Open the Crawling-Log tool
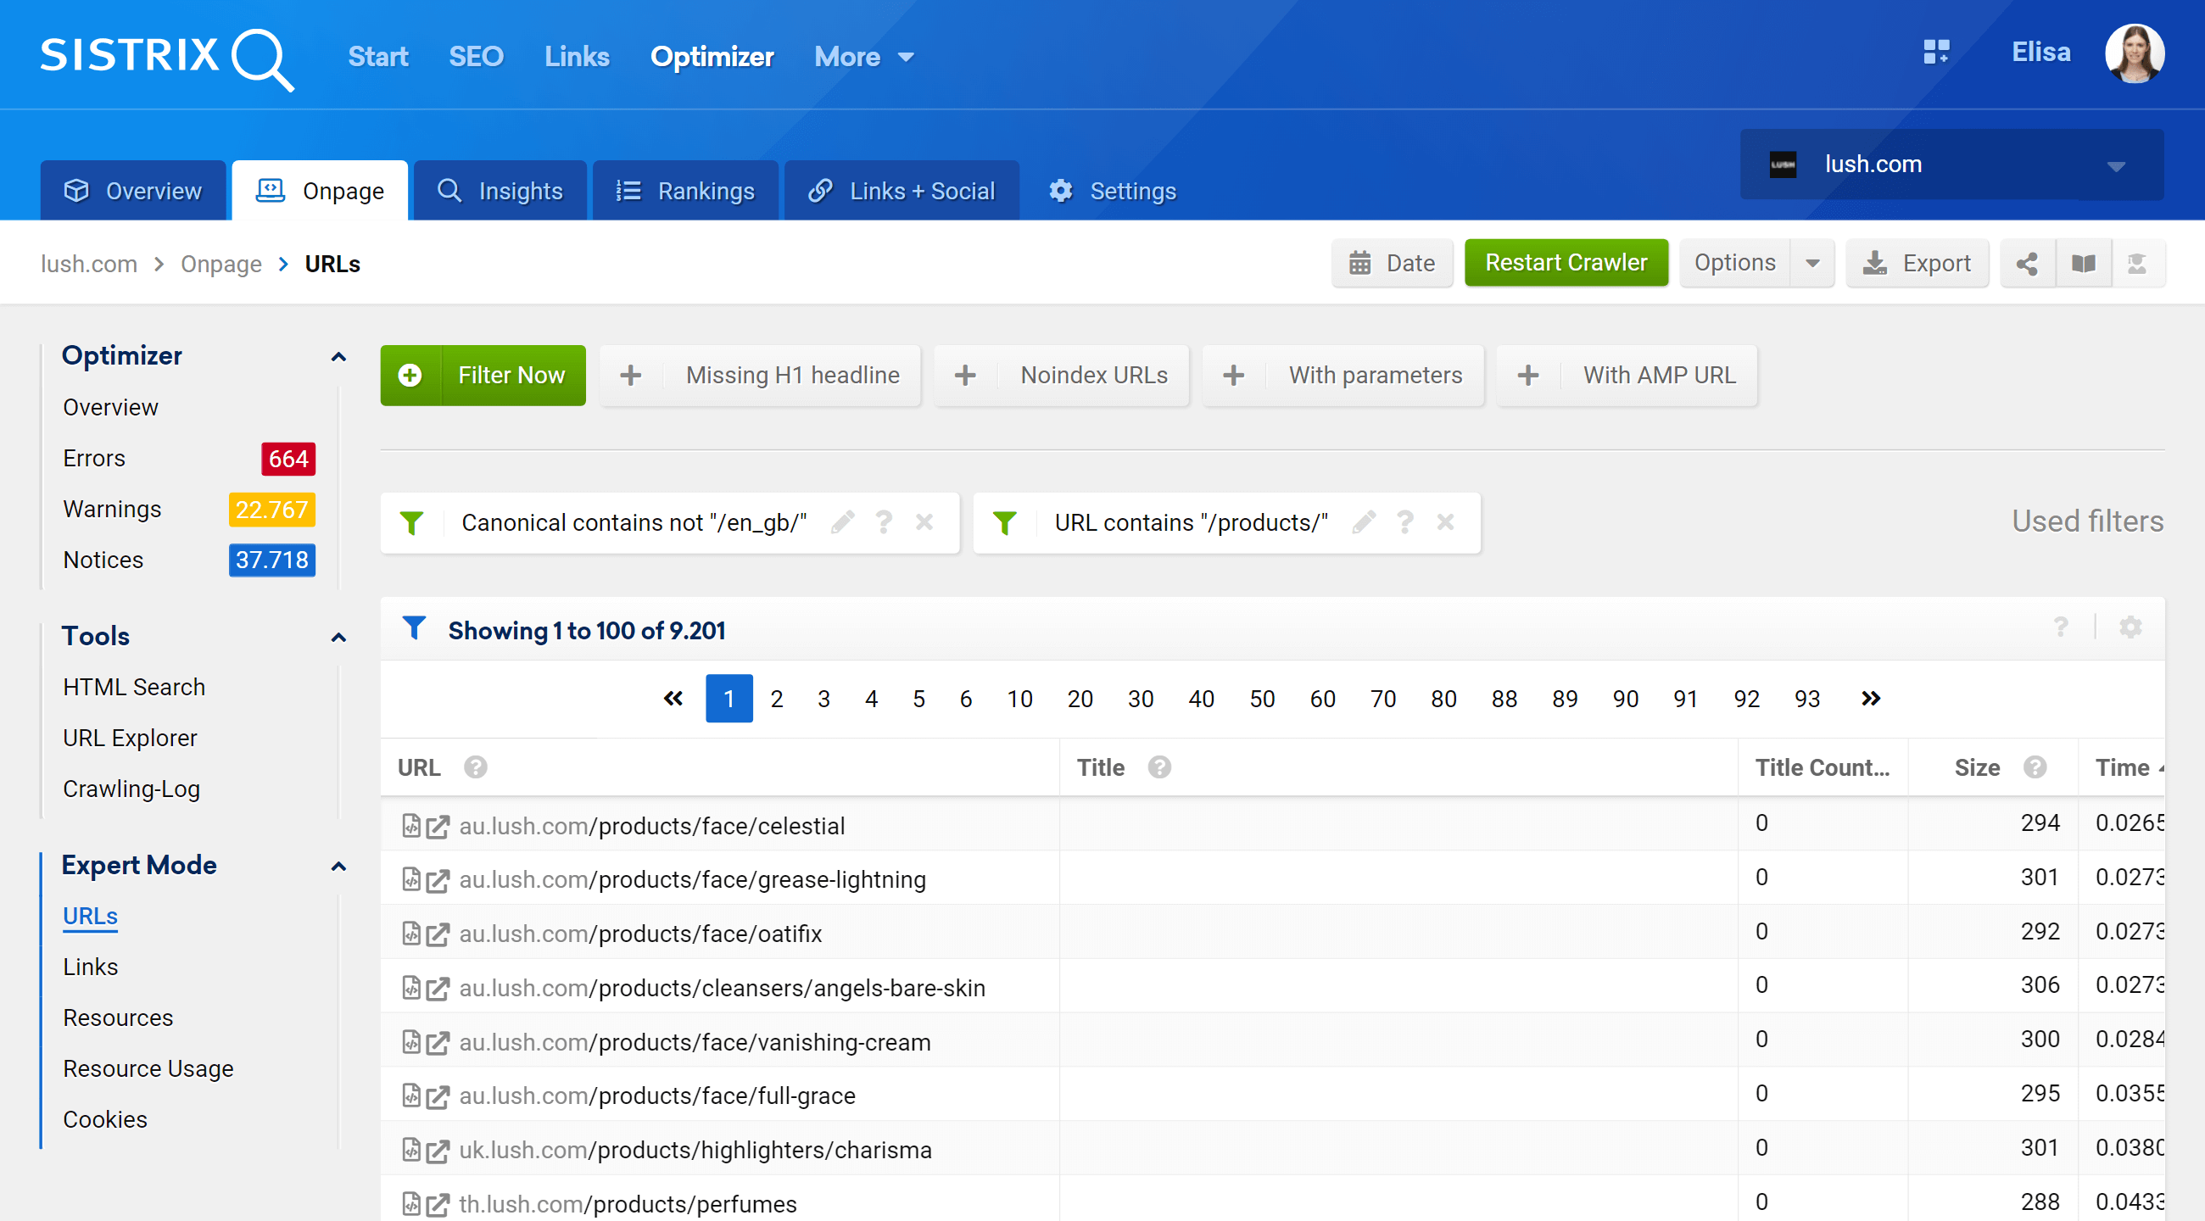 [131, 789]
